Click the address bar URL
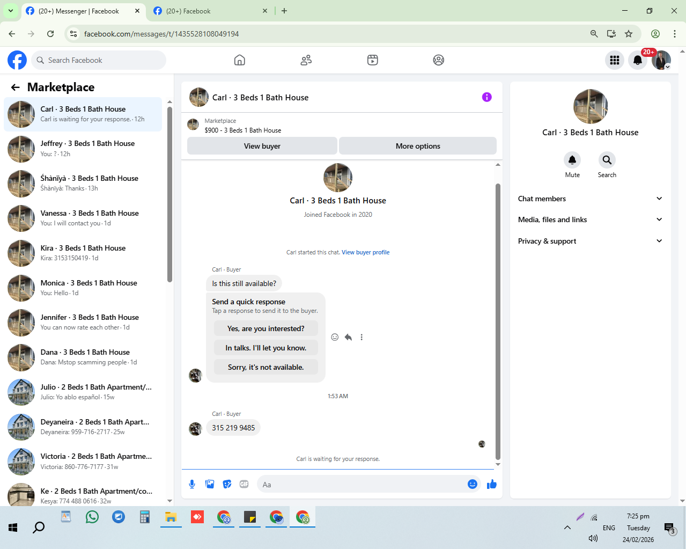The width and height of the screenshot is (686, 549). coord(161,34)
